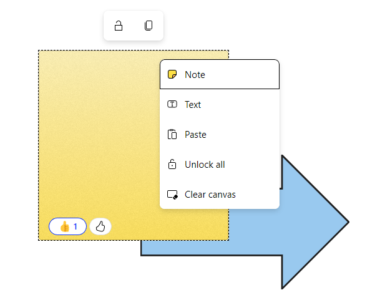This screenshot has width=375, height=300.
Task: Select Clear canvas in the context menu
Action: click(220, 195)
